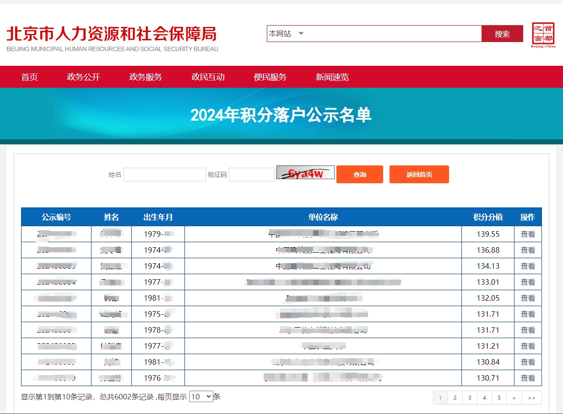Refresh the captcha image 6ya4w
The image size is (563, 414).
(x=305, y=172)
